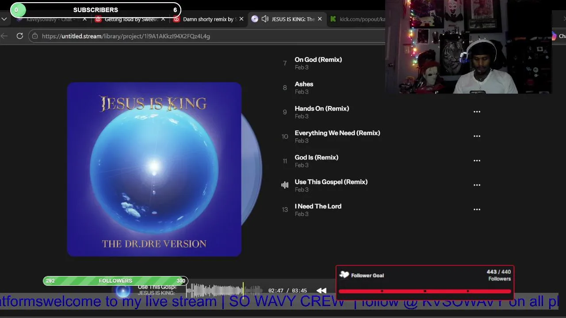Close the Kaveysowavy - Chat tab
This screenshot has width=566, height=318.
(84, 19)
